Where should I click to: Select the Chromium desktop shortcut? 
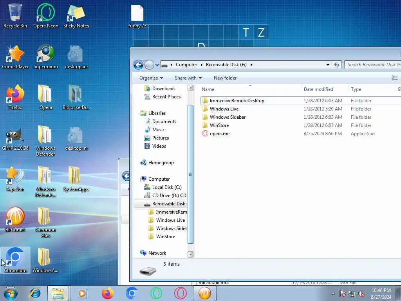coord(15,260)
